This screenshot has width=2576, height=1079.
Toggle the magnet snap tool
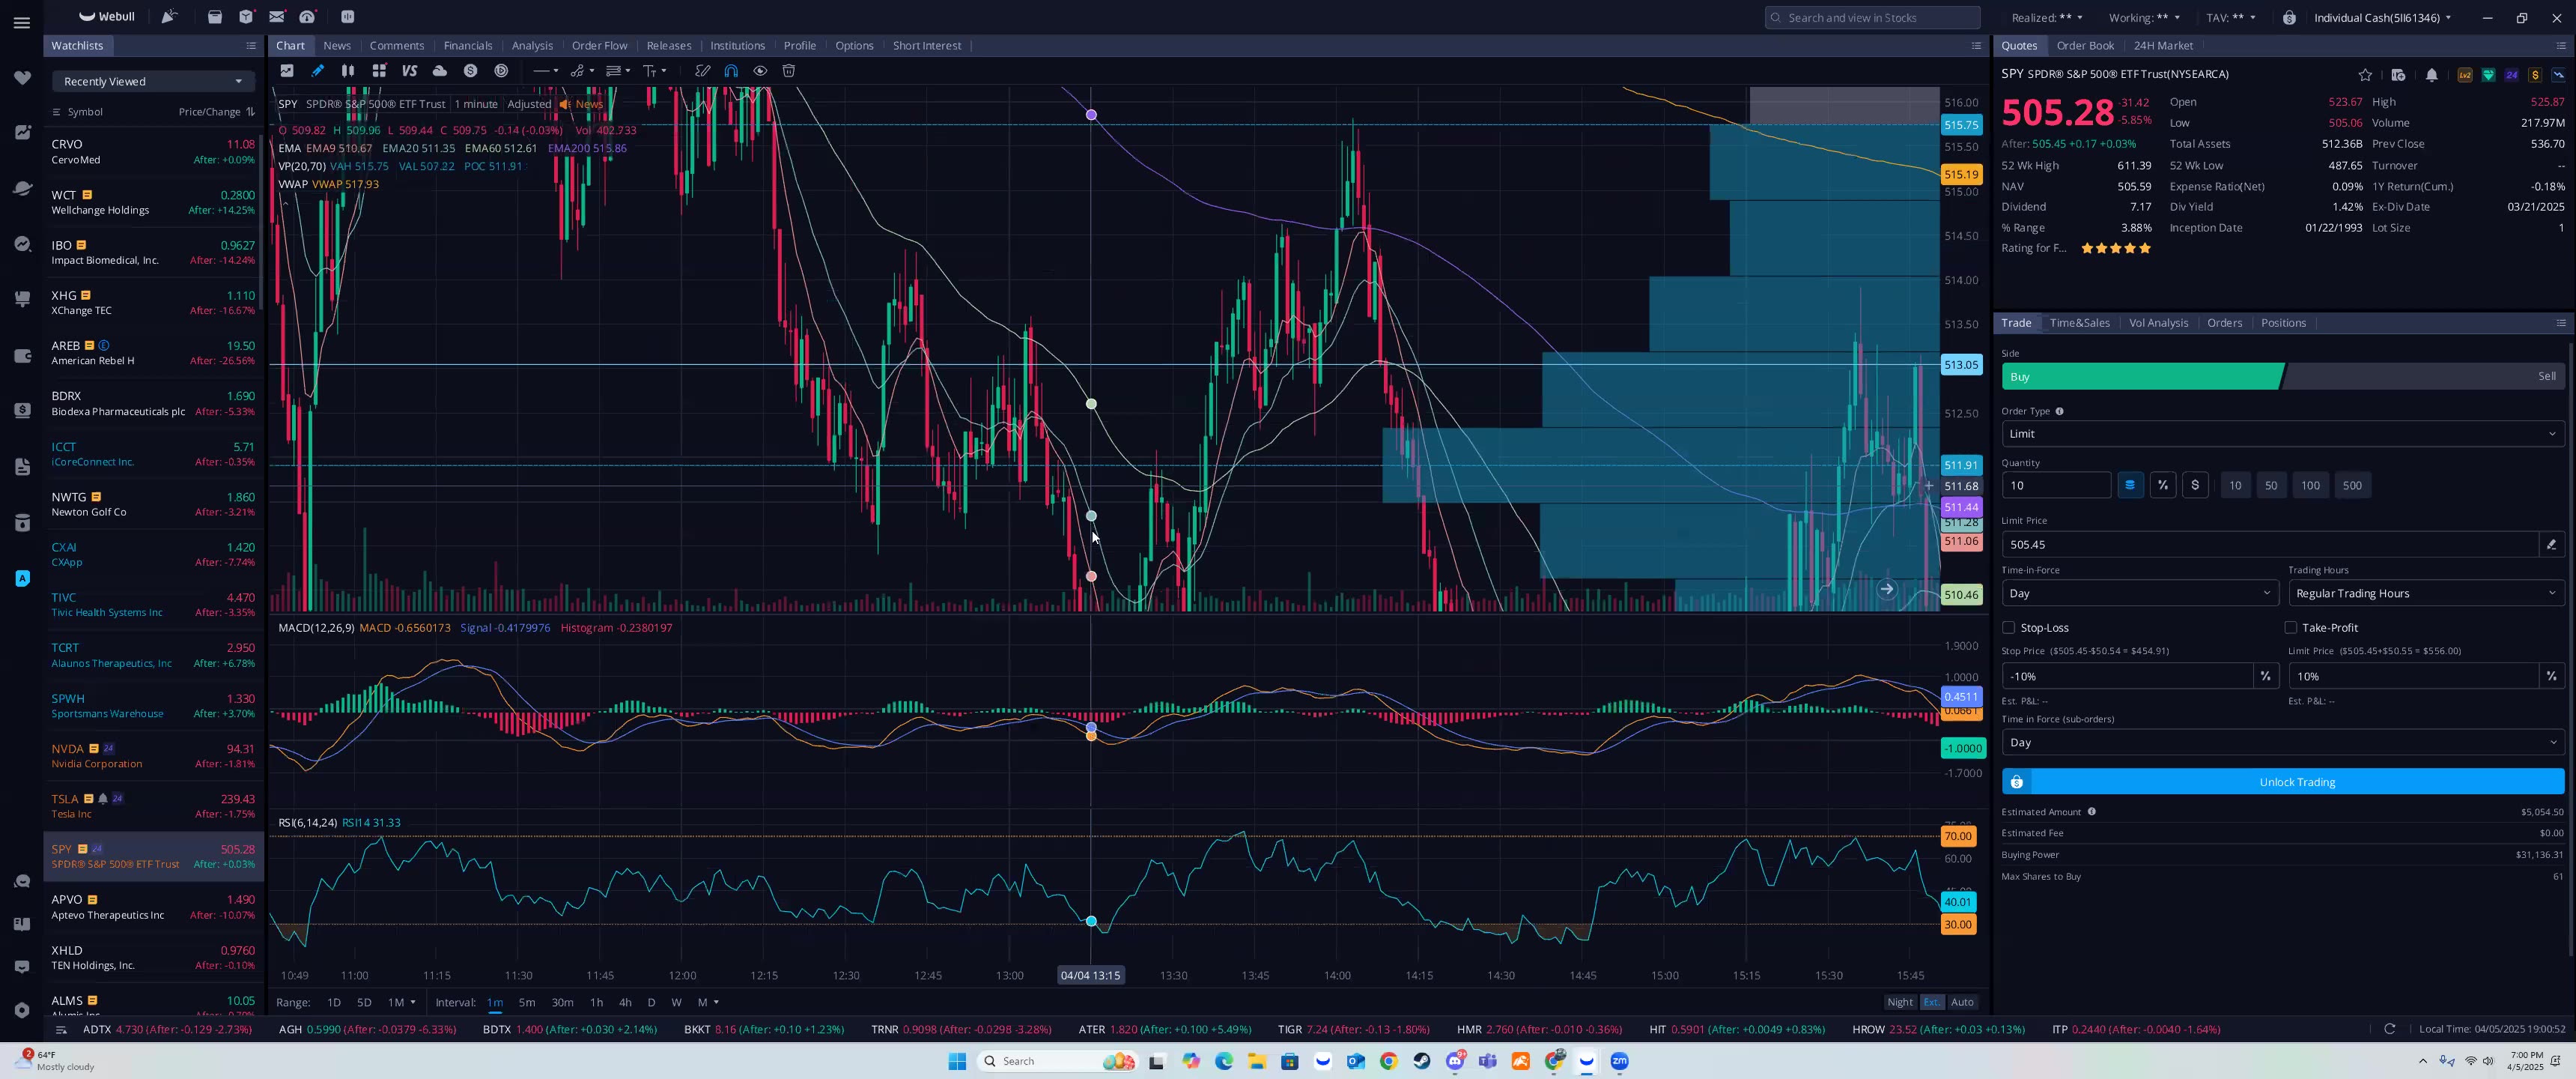731,70
